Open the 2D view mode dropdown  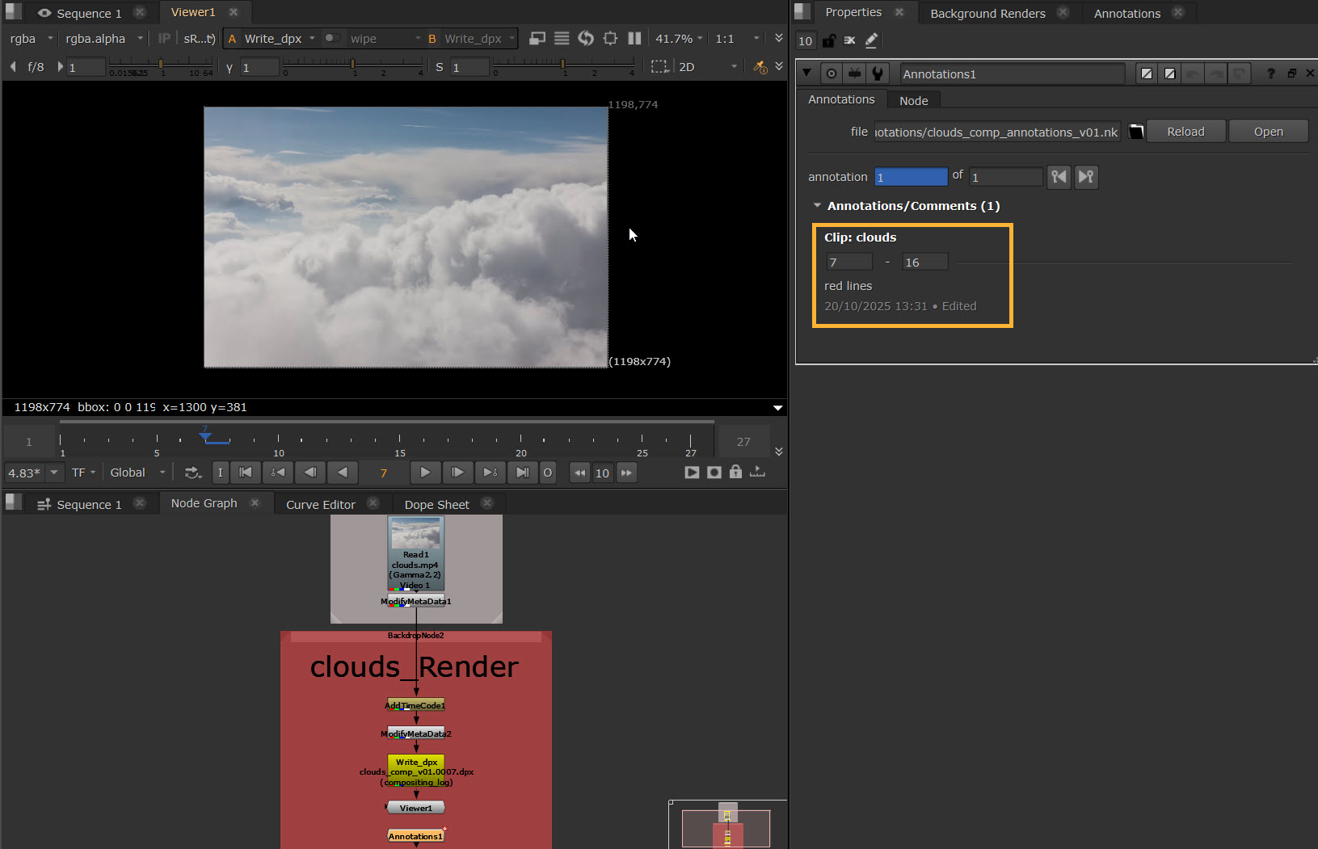708,67
